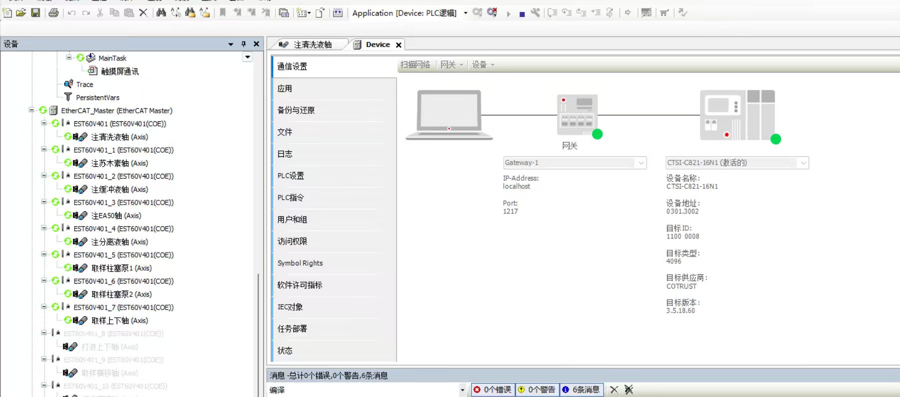Stop the application with blue square

pyautogui.click(x=522, y=14)
